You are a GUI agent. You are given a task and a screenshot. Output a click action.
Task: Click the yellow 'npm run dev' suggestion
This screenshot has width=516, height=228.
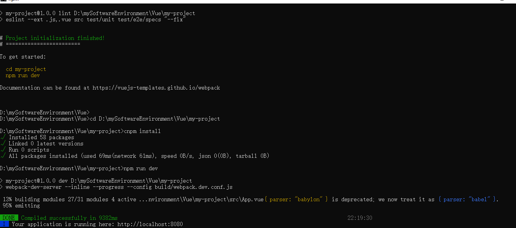23,75
